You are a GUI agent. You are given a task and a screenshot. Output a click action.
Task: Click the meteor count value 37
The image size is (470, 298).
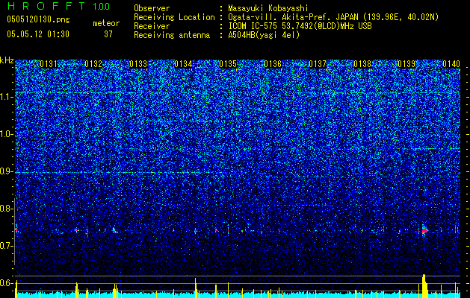point(108,34)
